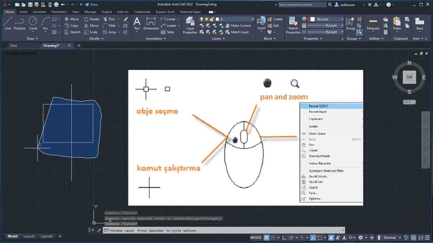The image size is (433, 243).
Task: Click the Stretch tool
Action: [x=72, y=32]
